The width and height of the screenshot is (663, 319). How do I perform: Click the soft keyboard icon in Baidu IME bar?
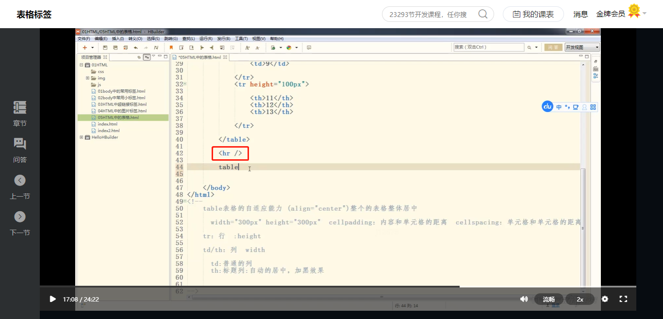click(576, 107)
